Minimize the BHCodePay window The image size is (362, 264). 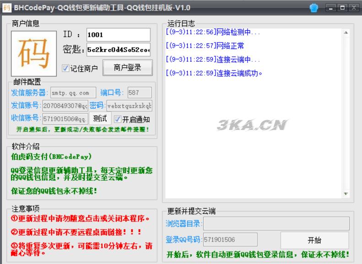pyautogui.click(x=331, y=8)
